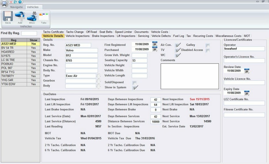Open Purchased date calendar picker
This screenshot has width=269, height=164.
coord(155,49)
